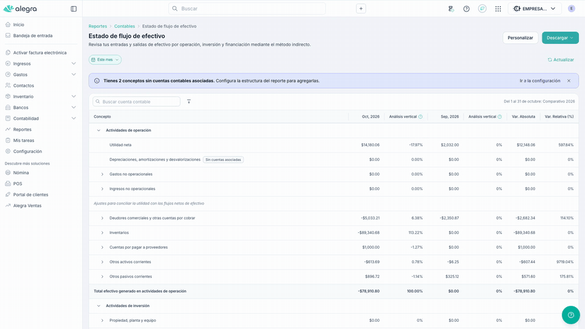Expand the Contabilidad sidebar menu chevron
Screen dimensions: 585x329
(74, 119)
